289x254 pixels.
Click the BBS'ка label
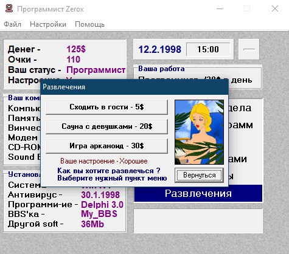(x=26, y=214)
